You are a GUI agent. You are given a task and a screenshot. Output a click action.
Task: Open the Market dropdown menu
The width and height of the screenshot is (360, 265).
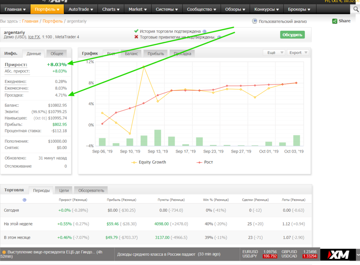(x=138, y=10)
